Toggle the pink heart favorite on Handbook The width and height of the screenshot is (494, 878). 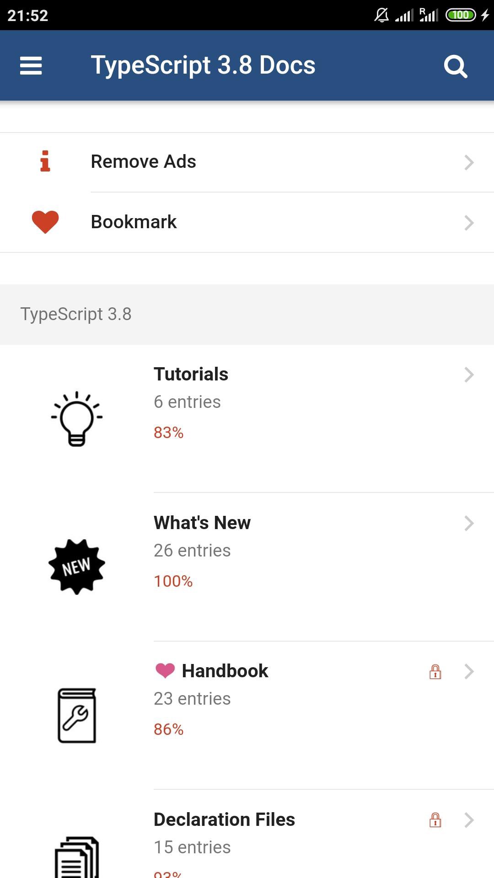click(x=165, y=670)
